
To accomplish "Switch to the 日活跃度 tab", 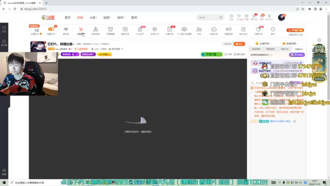I will tap(256, 49).
